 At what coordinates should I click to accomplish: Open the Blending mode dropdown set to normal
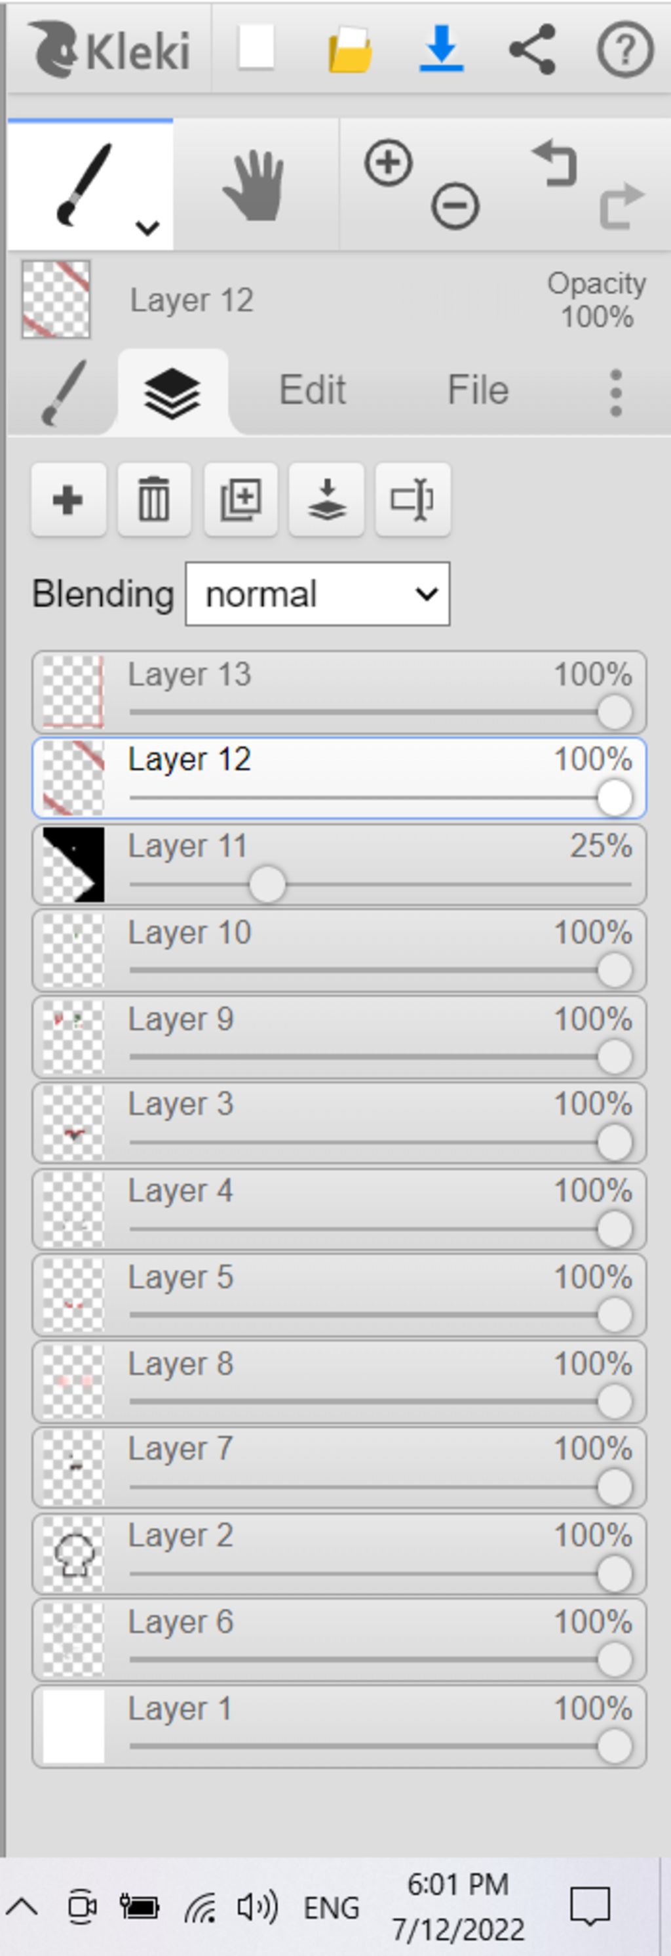318,594
